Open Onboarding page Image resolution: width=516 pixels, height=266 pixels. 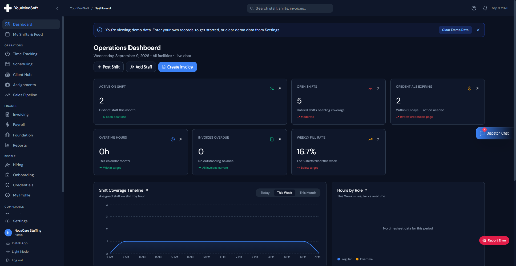[x=31, y=175]
